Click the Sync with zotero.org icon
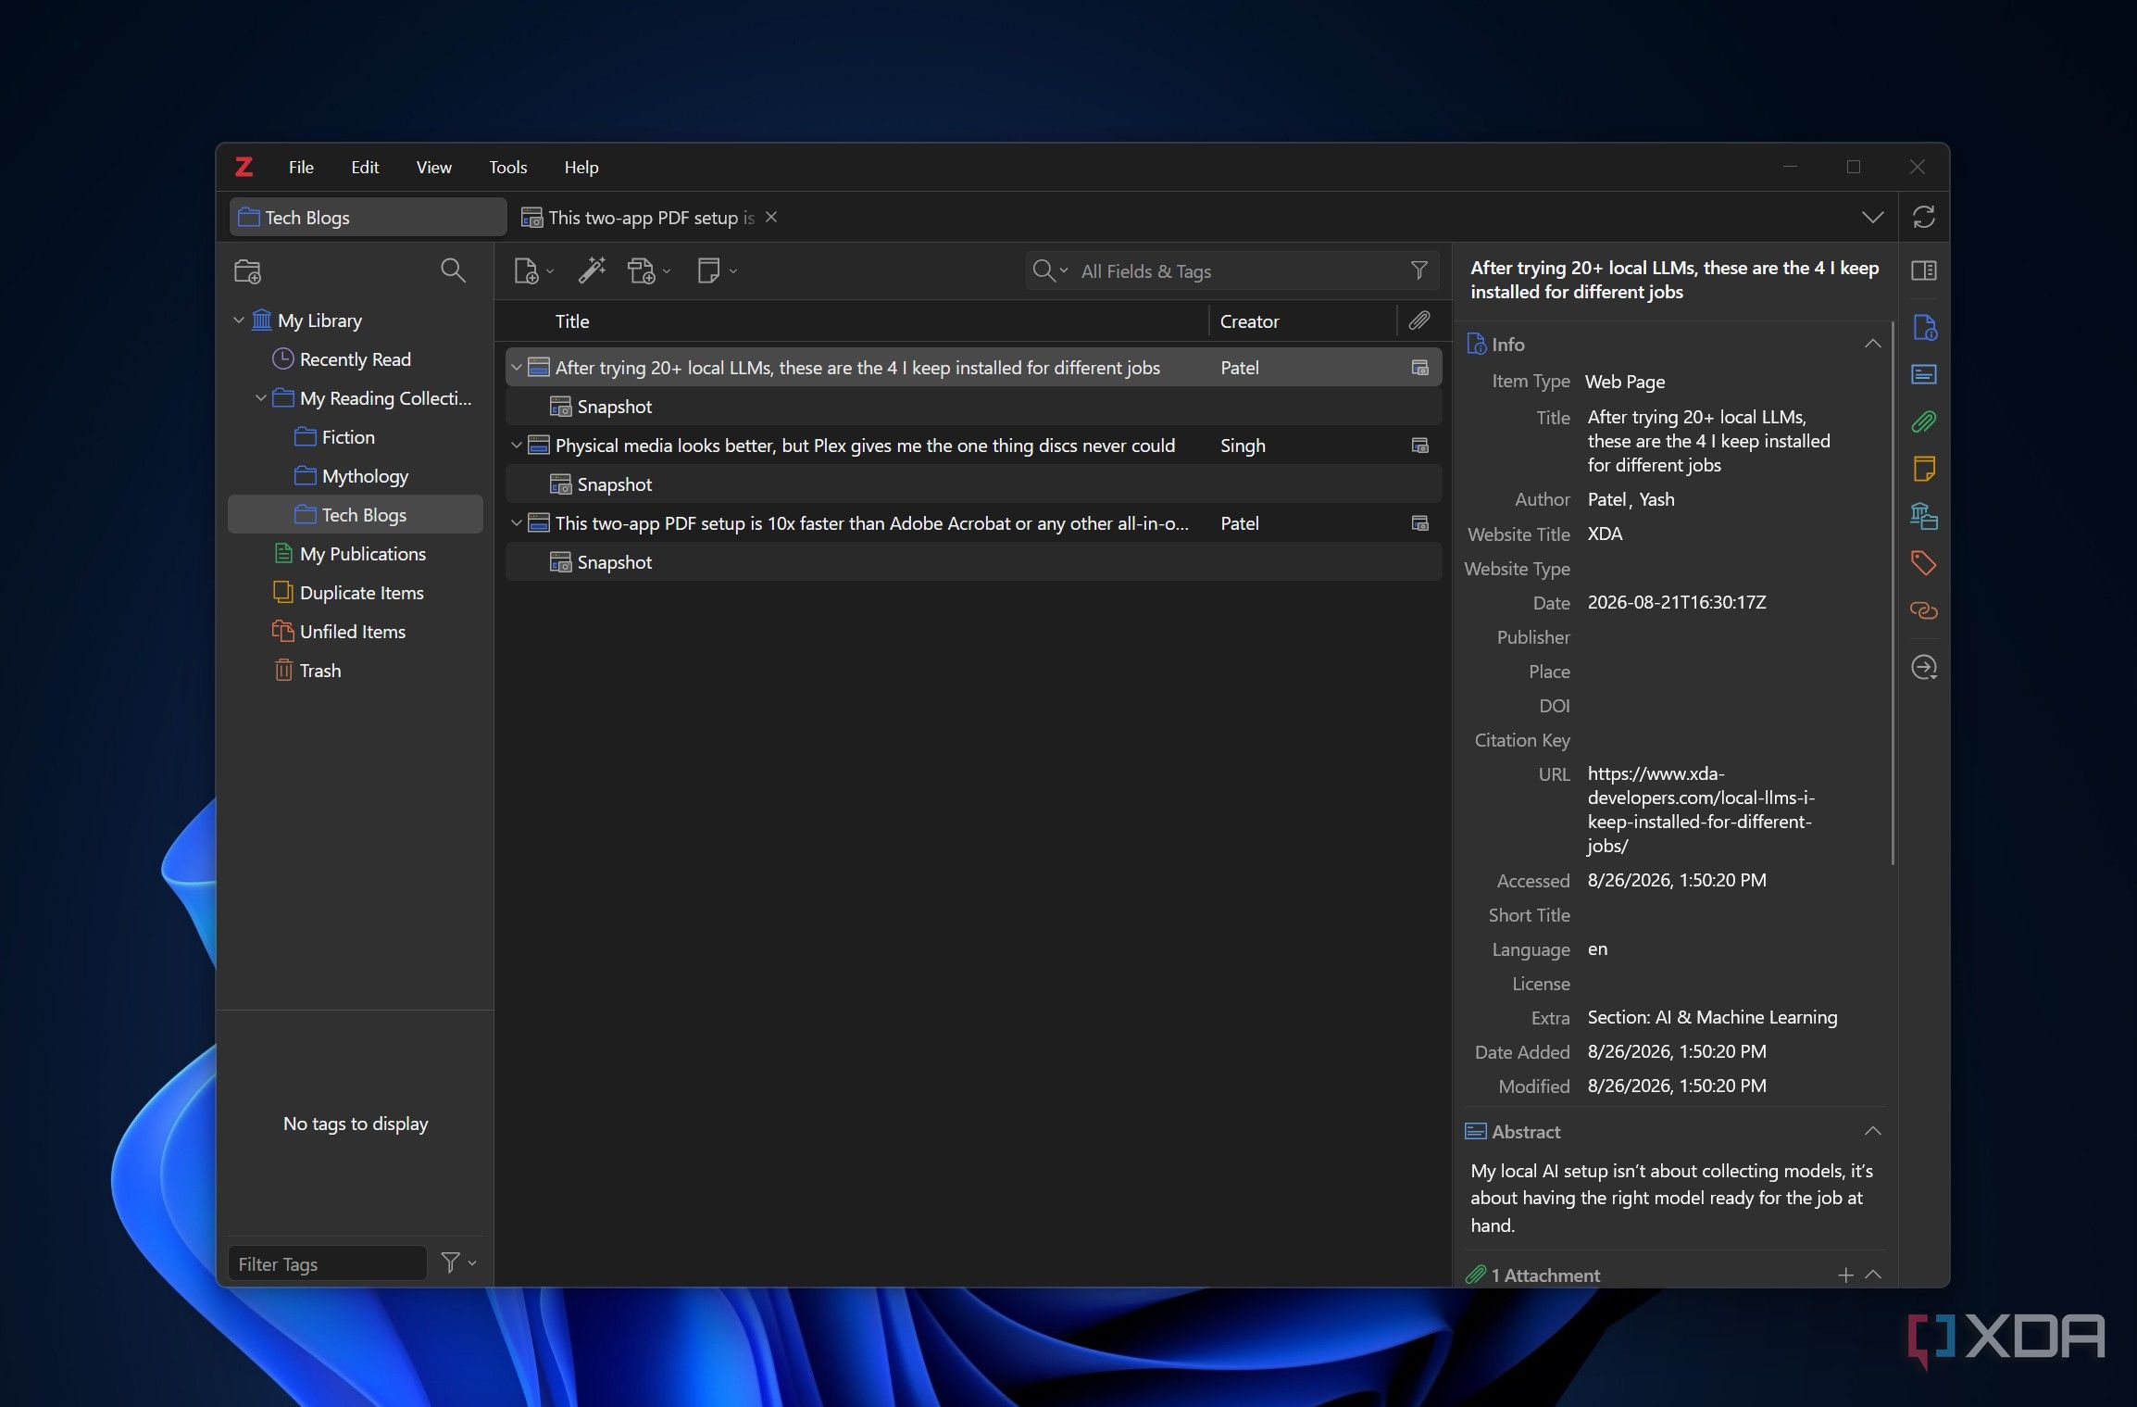Screen dimensions: 2137x1407 [x=1924, y=217]
